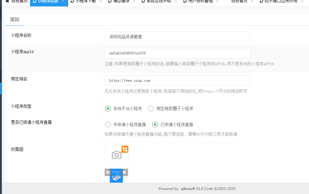Remove the uploaded cover thumbnail with its X
This screenshot has height=194, width=309.
click(124, 172)
